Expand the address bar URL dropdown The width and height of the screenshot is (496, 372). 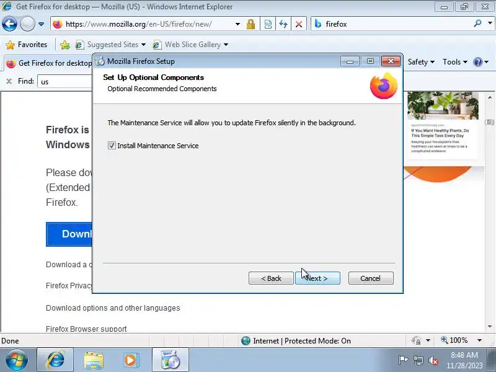pos(237,24)
